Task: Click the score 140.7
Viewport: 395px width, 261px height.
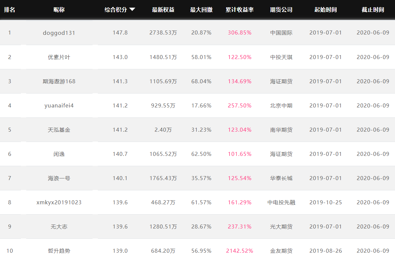Action: coord(120,154)
